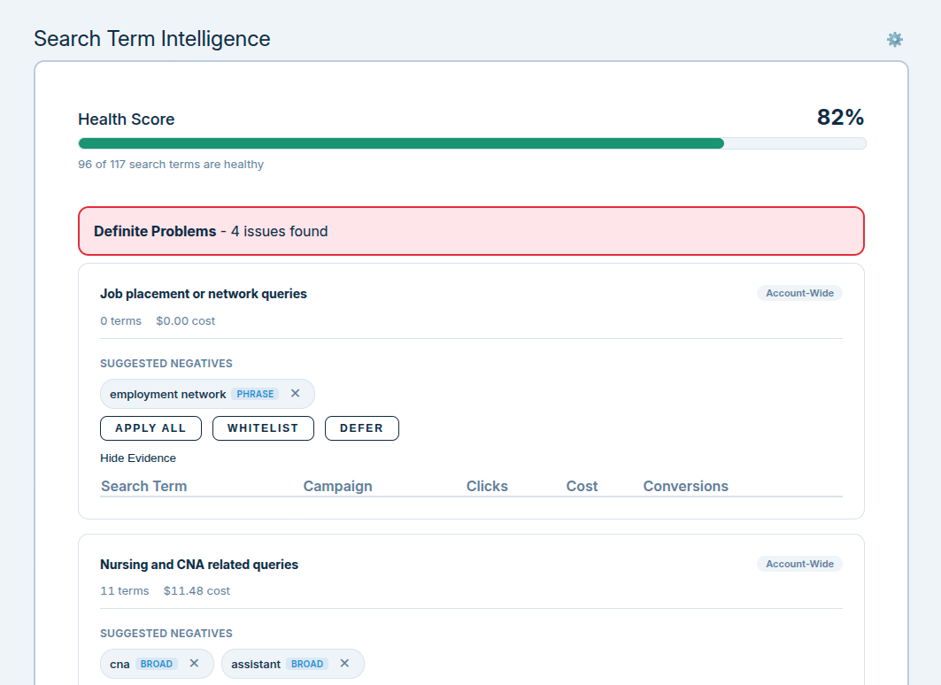Screen dimensions: 941x685
Task: Remove the employment network negative chip
Action: 296,394
